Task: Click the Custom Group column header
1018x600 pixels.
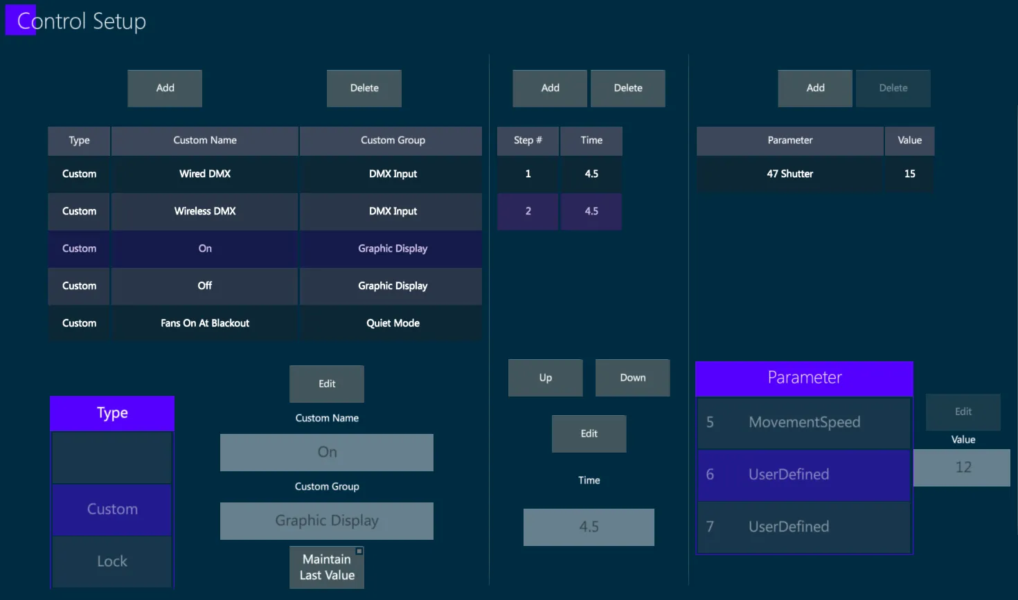Action: pos(391,140)
